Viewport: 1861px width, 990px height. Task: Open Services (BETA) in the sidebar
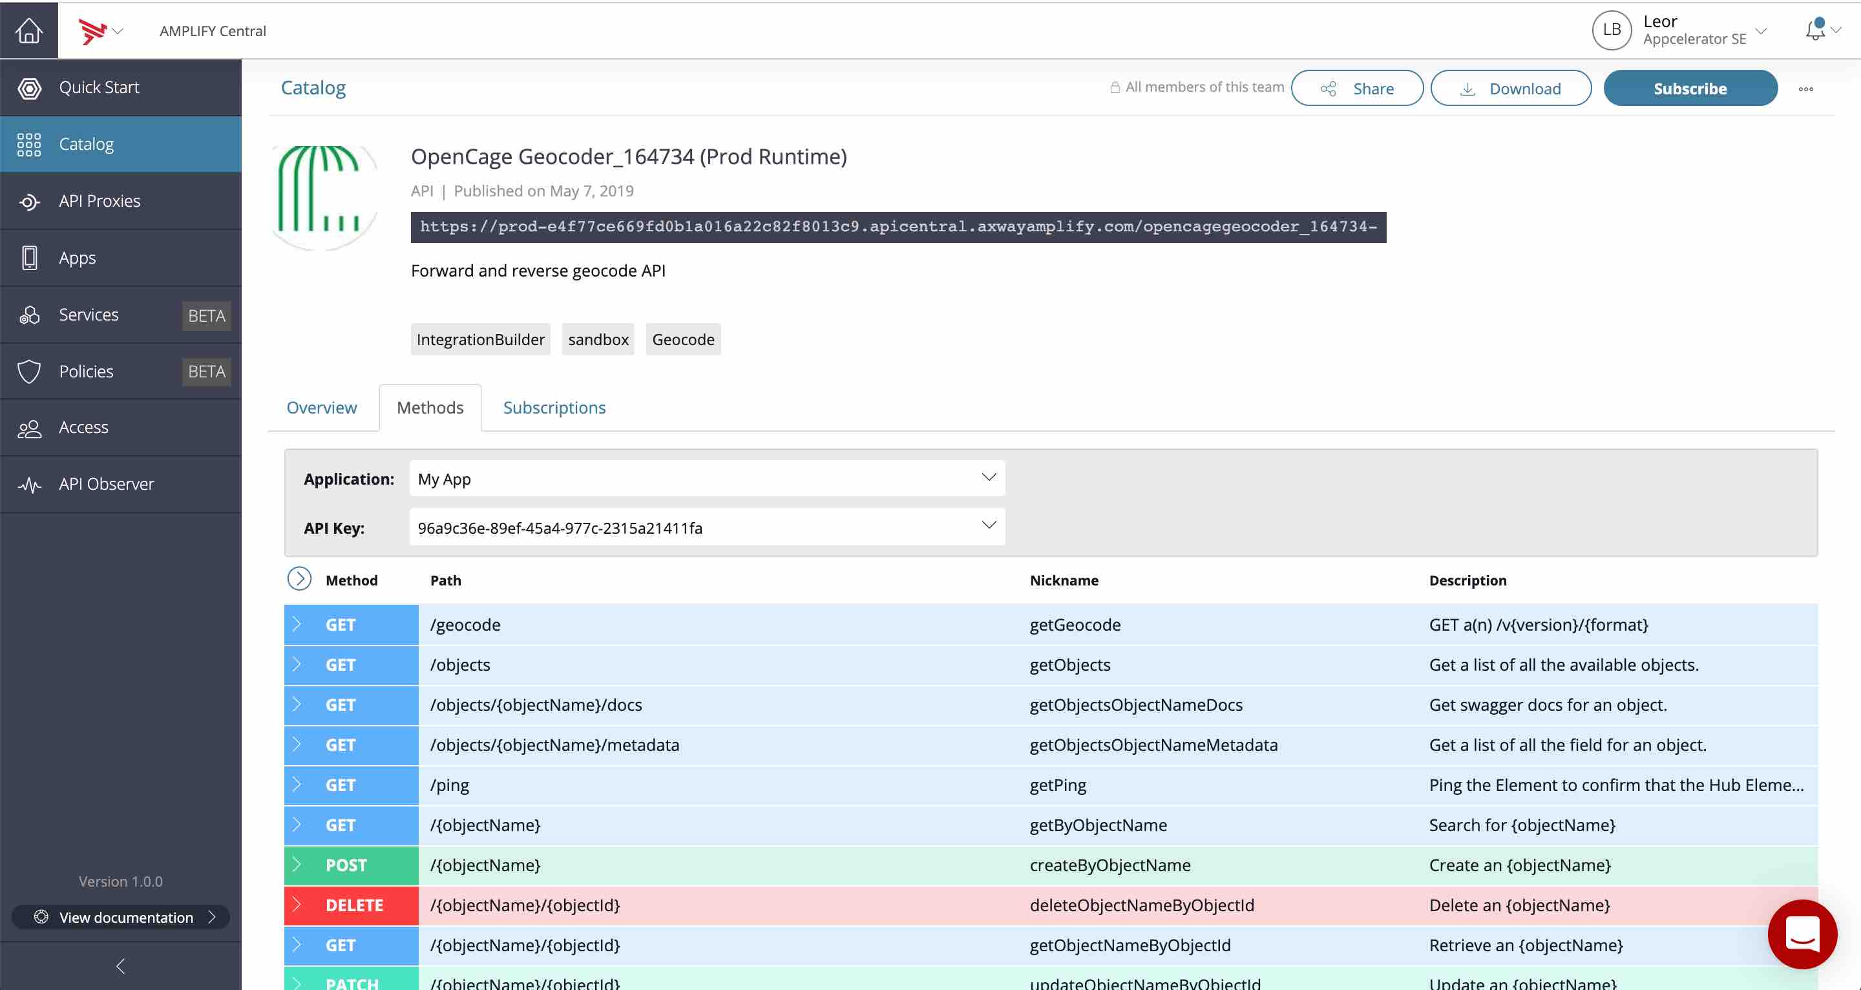point(121,314)
